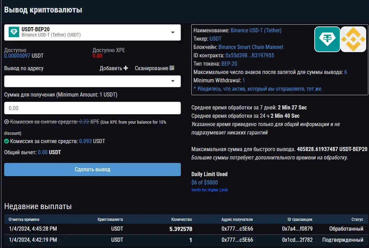Image resolution: width=369 pixels, height=248 pixels.
Task: Click the Отметка времени column header
Action: tap(24, 220)
